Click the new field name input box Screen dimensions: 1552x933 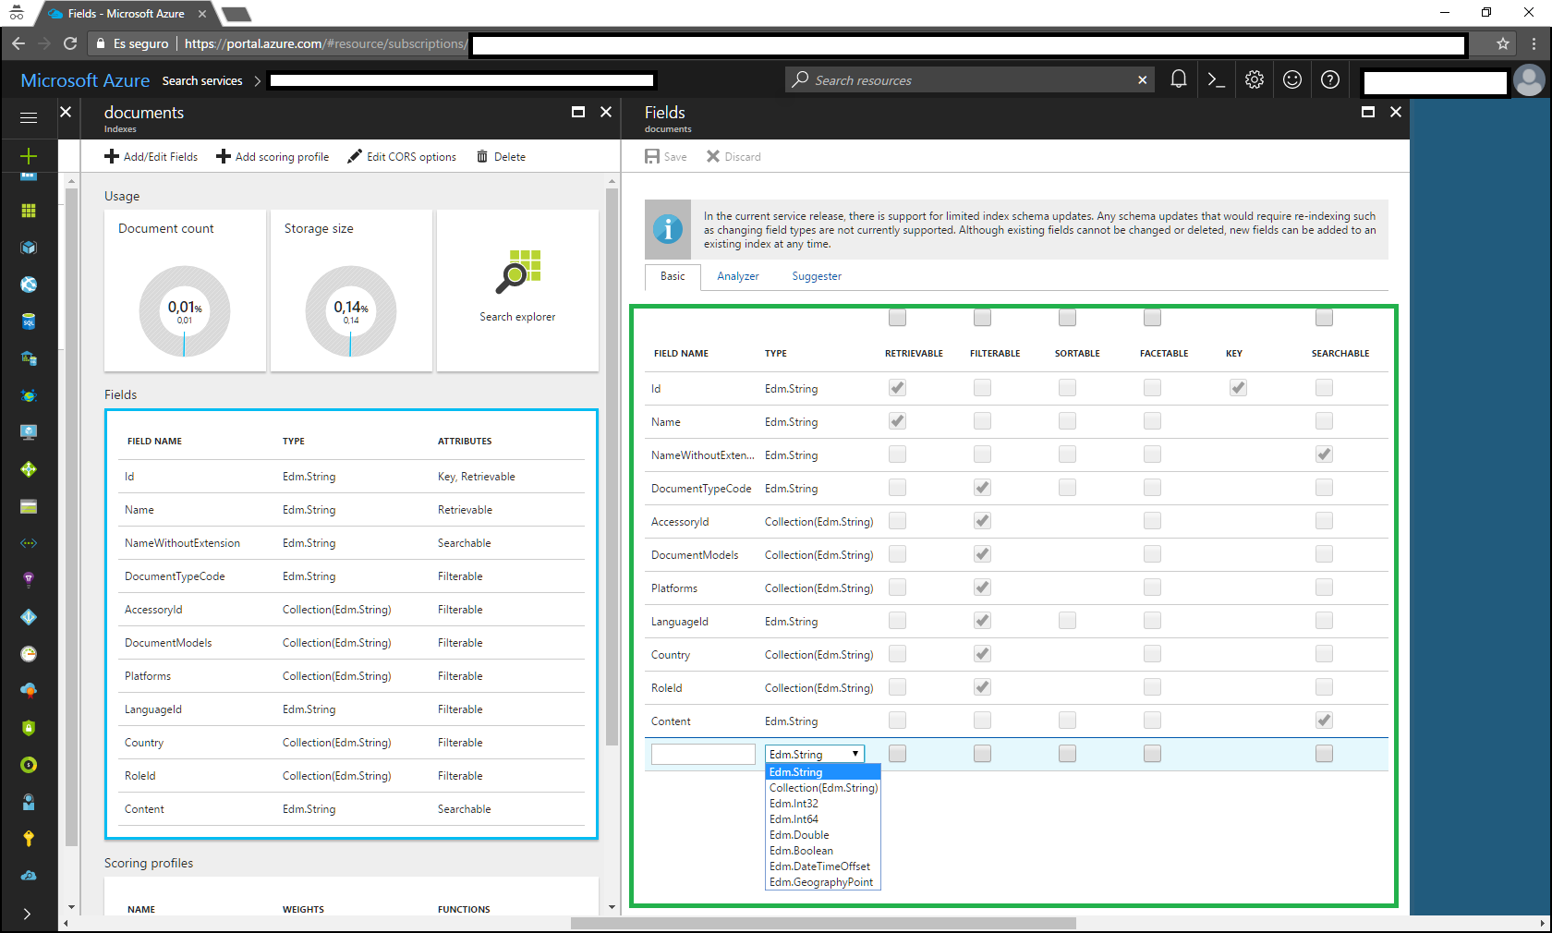[703, 755]
